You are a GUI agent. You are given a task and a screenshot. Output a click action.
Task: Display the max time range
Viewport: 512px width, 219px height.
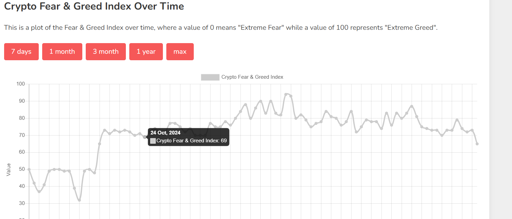[180, 52]
